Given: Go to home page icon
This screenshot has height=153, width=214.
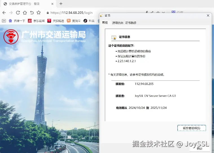Looking at the screenshot, I should [x=25, y=13].
